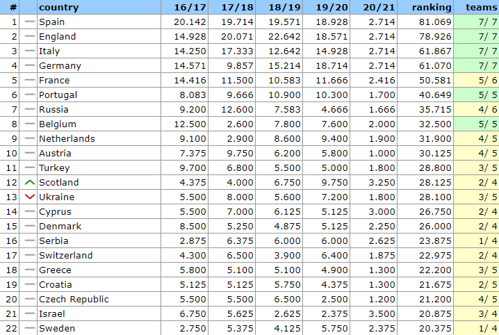Click the green up arrow beside Scotland
Image resolution: width=499 pixels, height=335 pixels.
coord(28,183)
